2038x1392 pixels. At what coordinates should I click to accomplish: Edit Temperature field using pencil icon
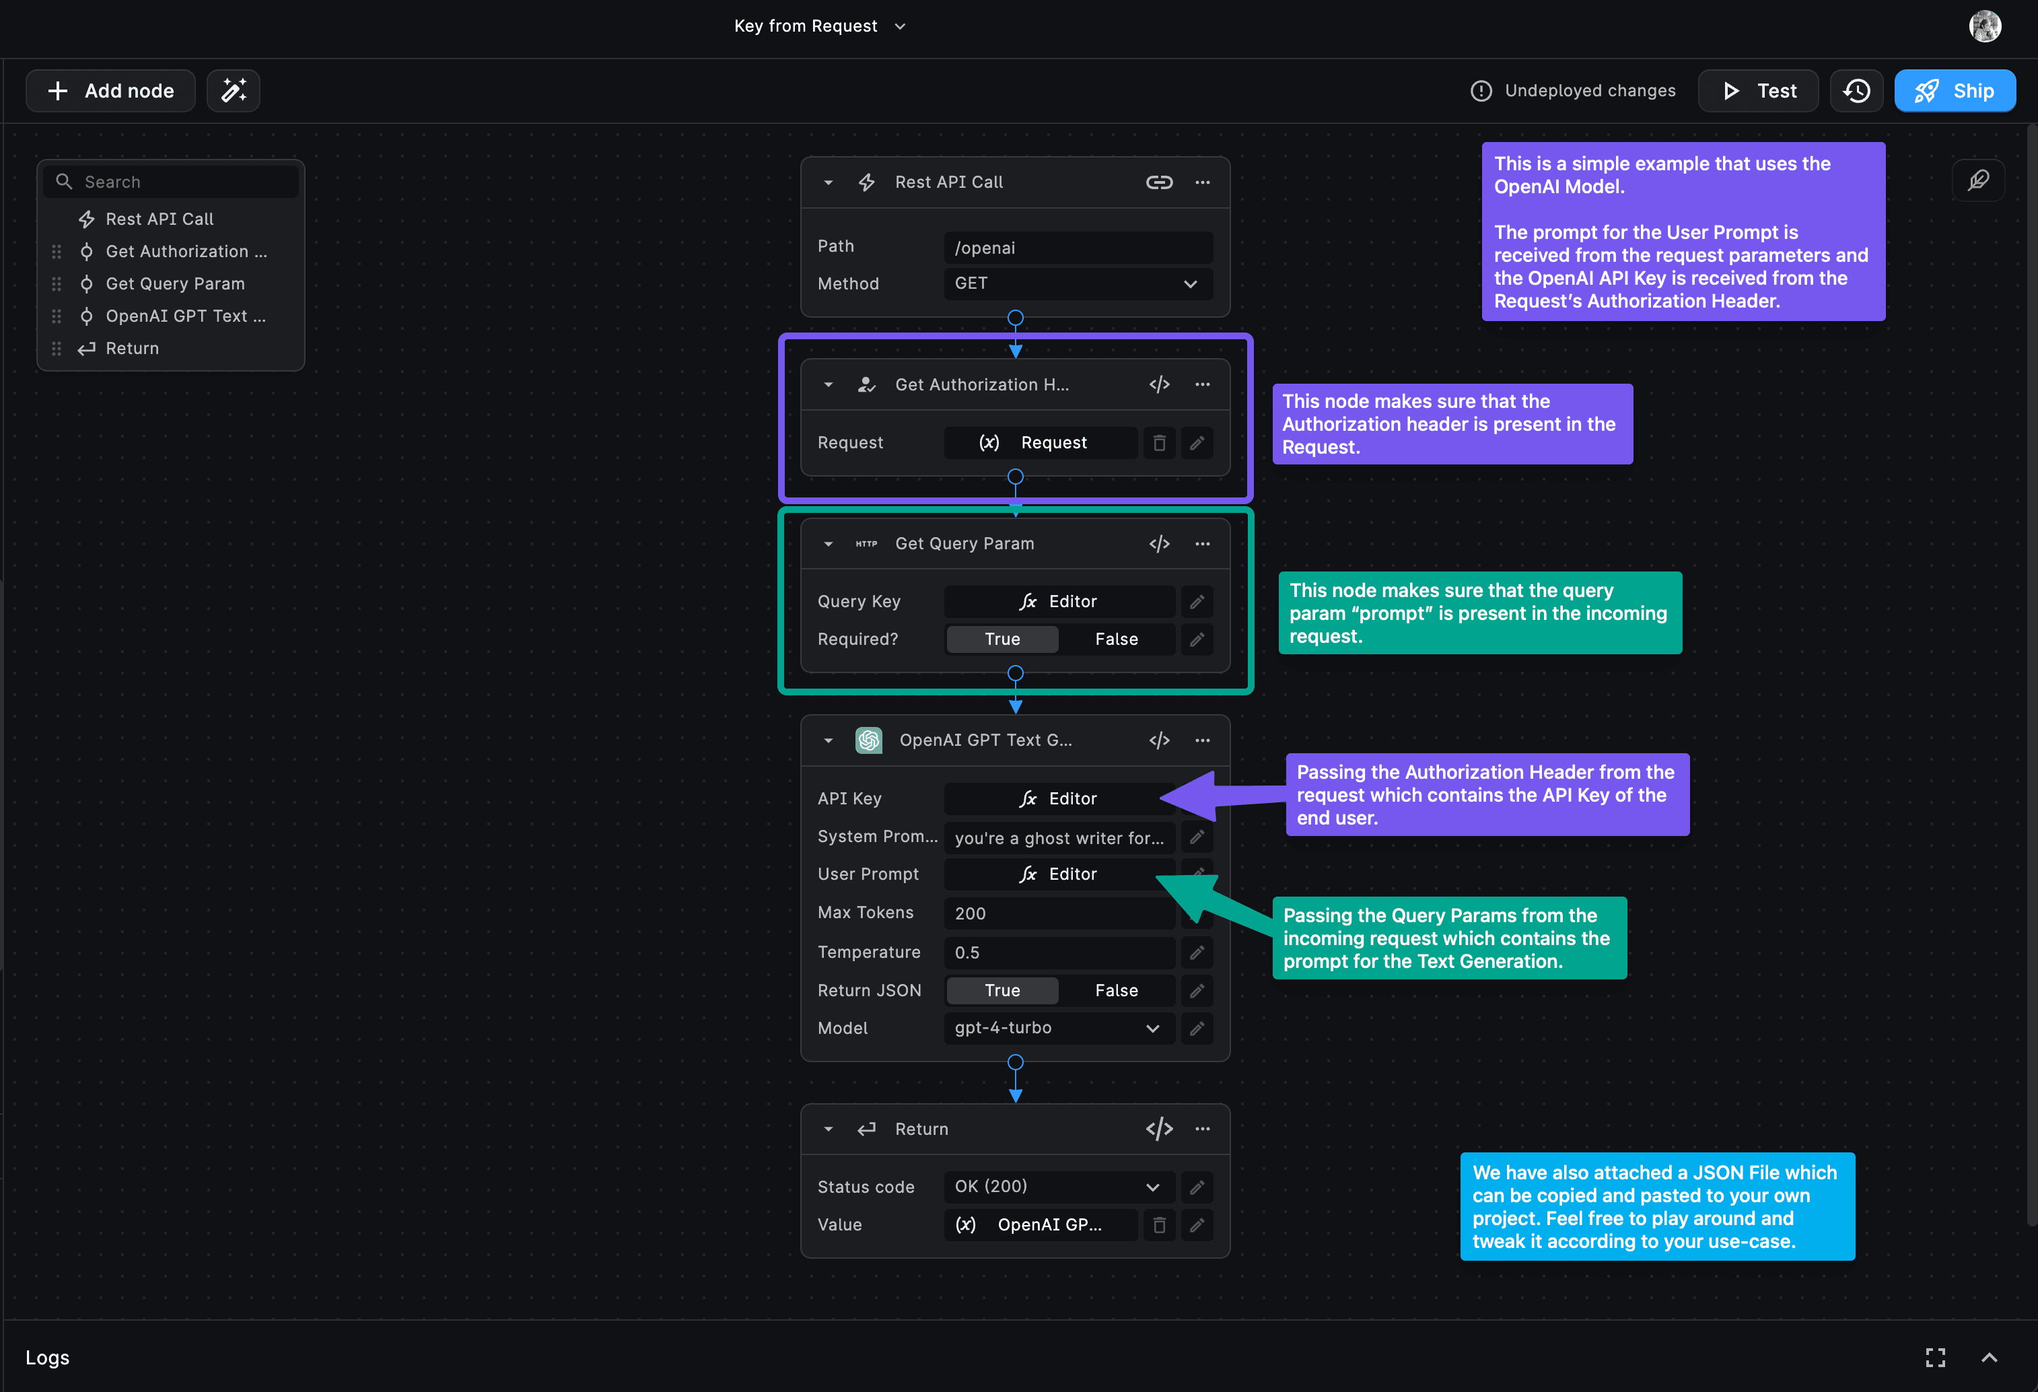coord(1196,952)
